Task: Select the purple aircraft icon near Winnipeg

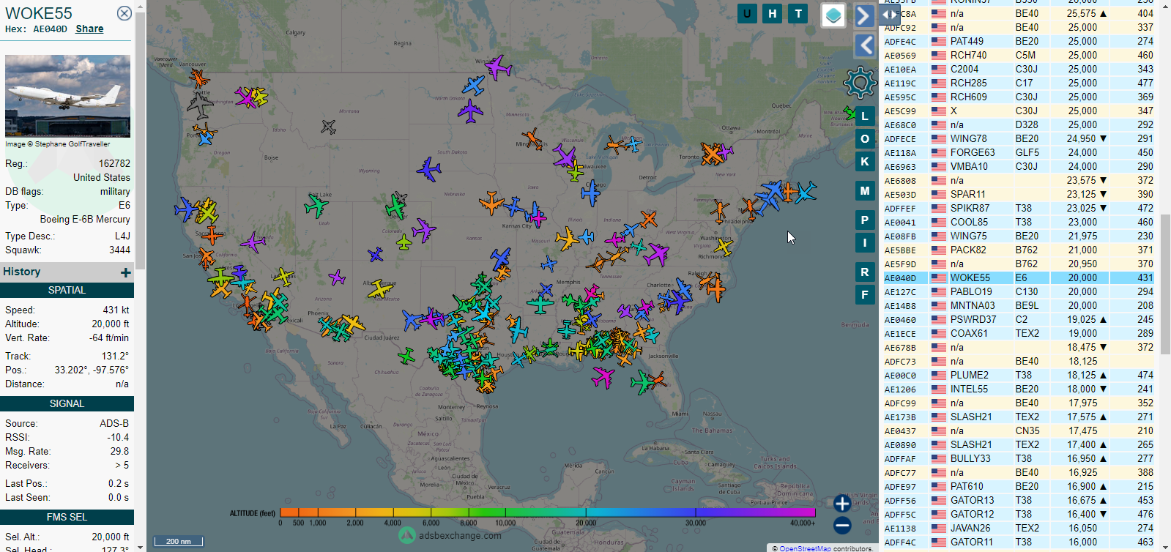Action: pyautogui.click(x=498, y=67)
